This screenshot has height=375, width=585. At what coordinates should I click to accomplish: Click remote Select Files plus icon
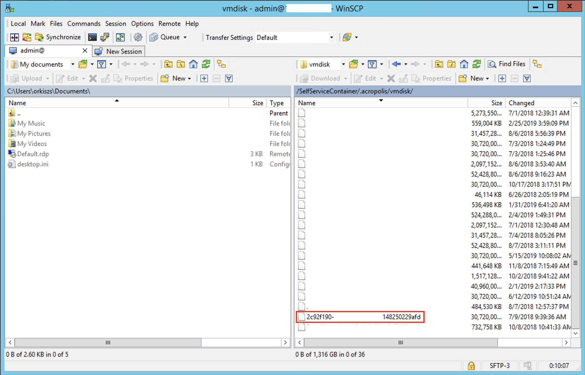coord(502,78)
